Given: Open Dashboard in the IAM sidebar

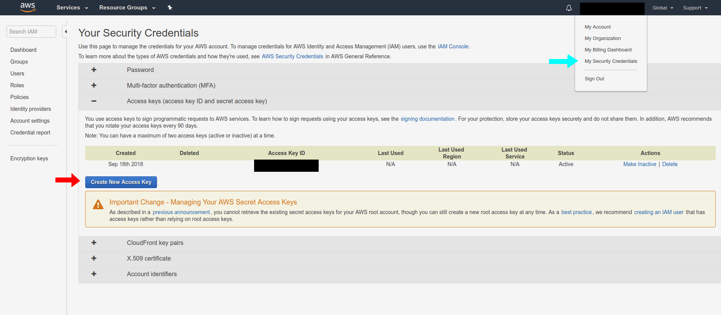Looking at the screenshot, I should pos(23,50).
